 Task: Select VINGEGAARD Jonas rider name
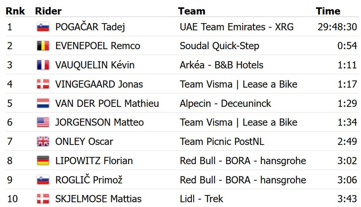[x=99, y=84]
